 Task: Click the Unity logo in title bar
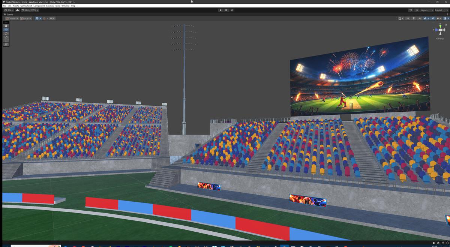point(4,2)
